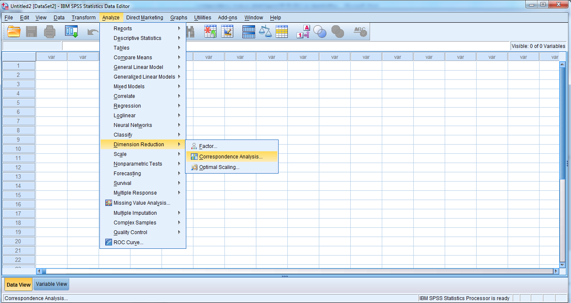Switch to the Variable View tab

coord(52,284)
